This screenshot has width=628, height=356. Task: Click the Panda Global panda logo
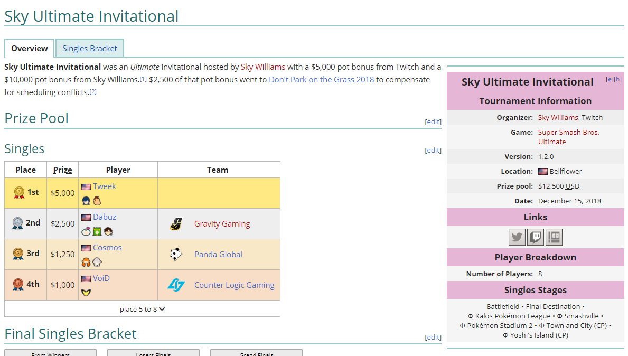(176, 254)
